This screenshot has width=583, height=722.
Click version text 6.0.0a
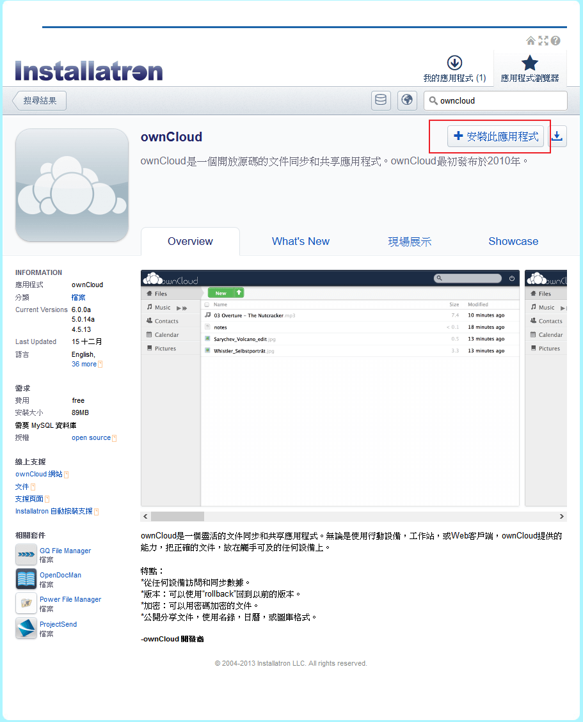pyautogui.click(x=81, y=310)
